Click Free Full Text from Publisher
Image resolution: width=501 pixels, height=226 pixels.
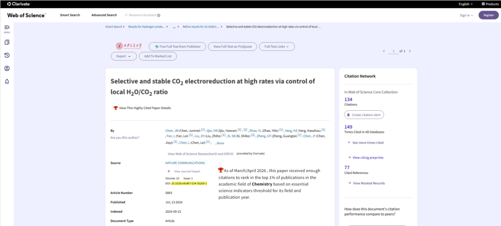click(x=177, y=46)
